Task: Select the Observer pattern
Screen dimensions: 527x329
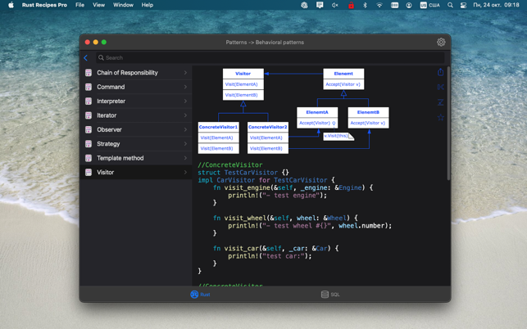Action: tap(136, 129)
